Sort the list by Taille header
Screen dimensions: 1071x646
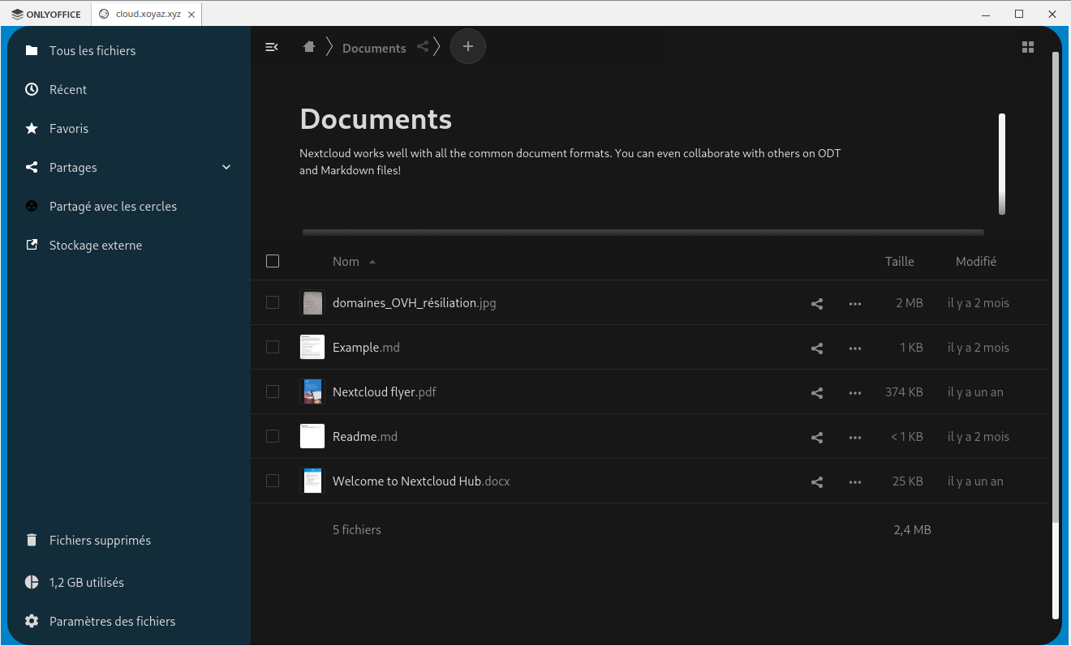[899, 262]
